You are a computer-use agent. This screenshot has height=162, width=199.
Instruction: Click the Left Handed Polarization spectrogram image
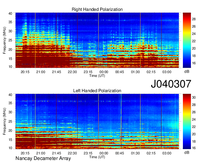tap(97, 122)
